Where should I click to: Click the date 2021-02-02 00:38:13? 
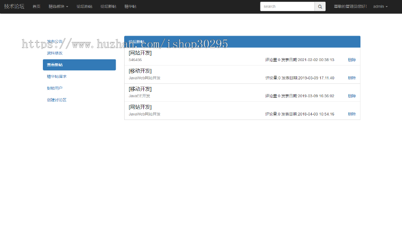(316, 60)
